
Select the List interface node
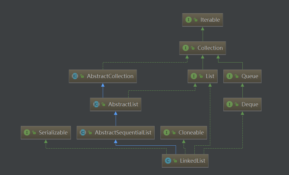click(x=203, y=76)
